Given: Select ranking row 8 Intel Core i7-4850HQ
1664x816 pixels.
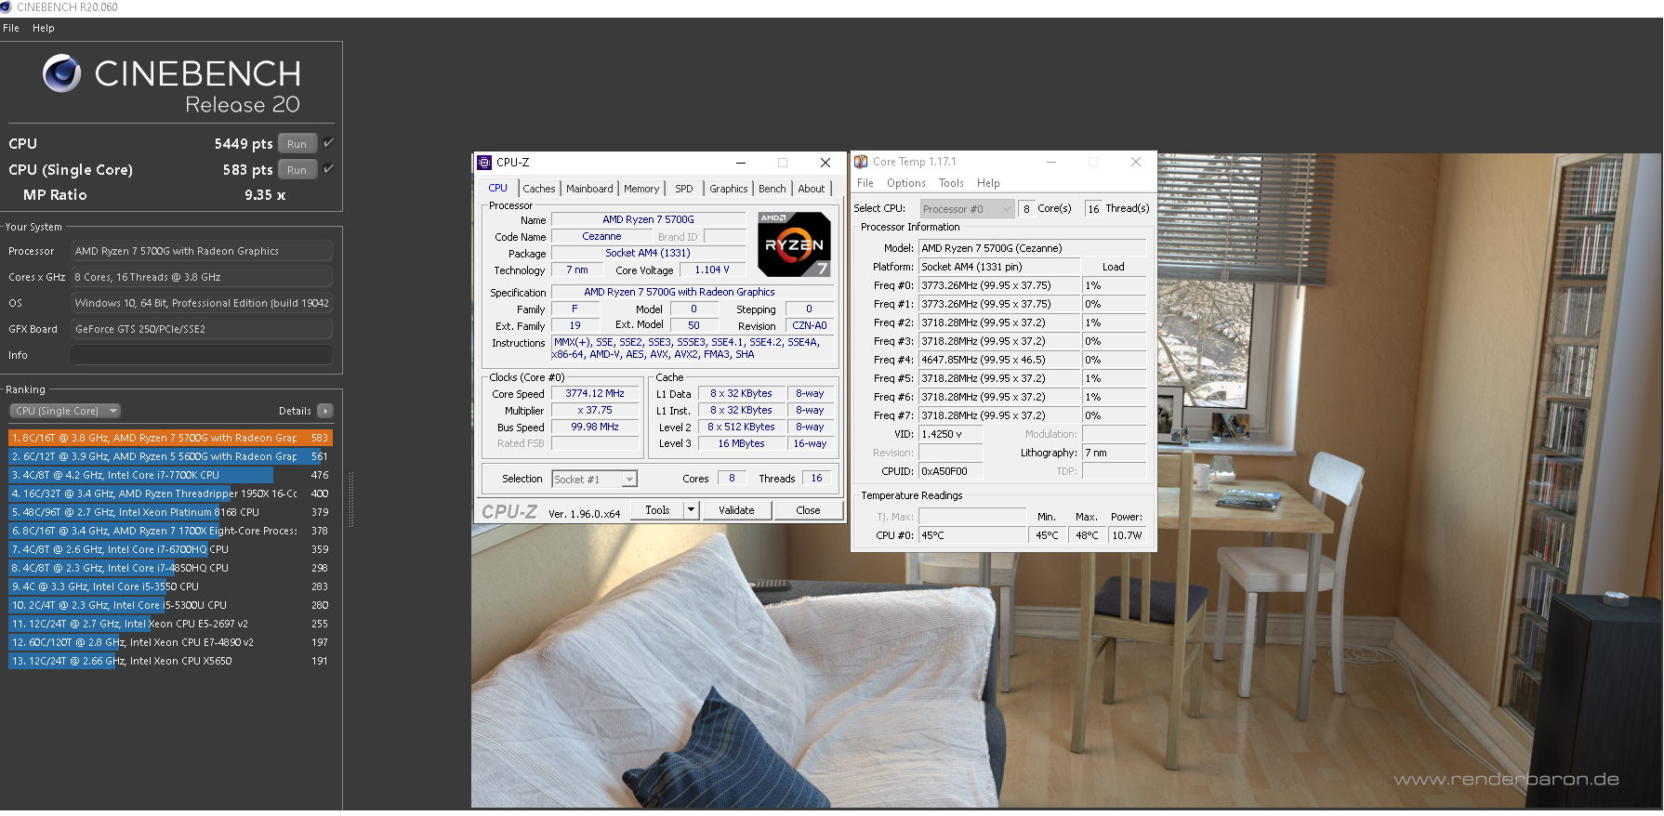Looking at the screenshot, I should click(x=170, y=568).
